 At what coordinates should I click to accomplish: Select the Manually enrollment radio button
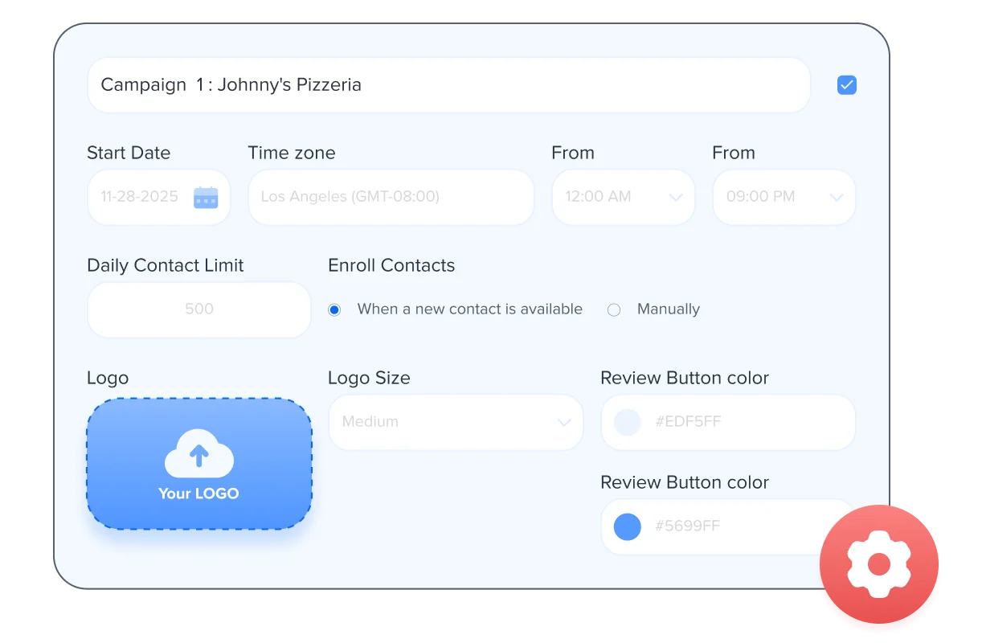coord(614,309)
